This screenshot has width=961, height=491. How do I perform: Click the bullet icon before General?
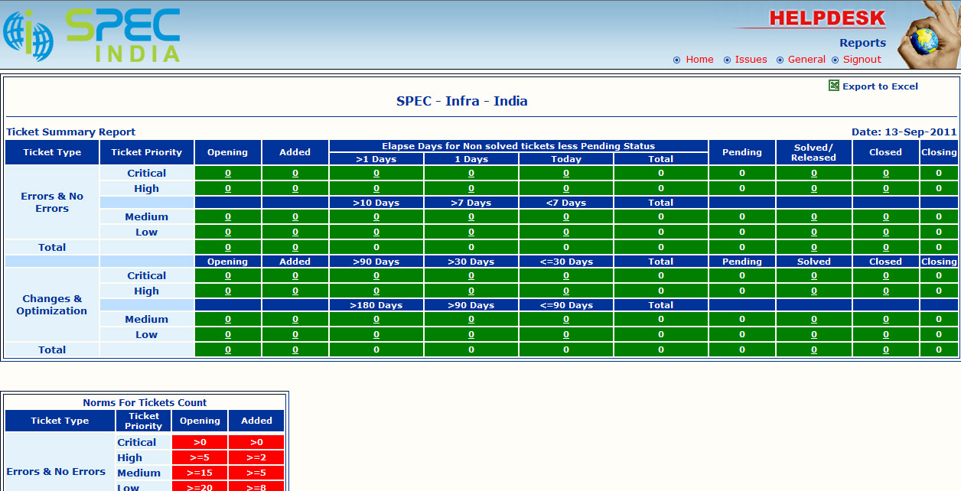click(x=780, y=60)
